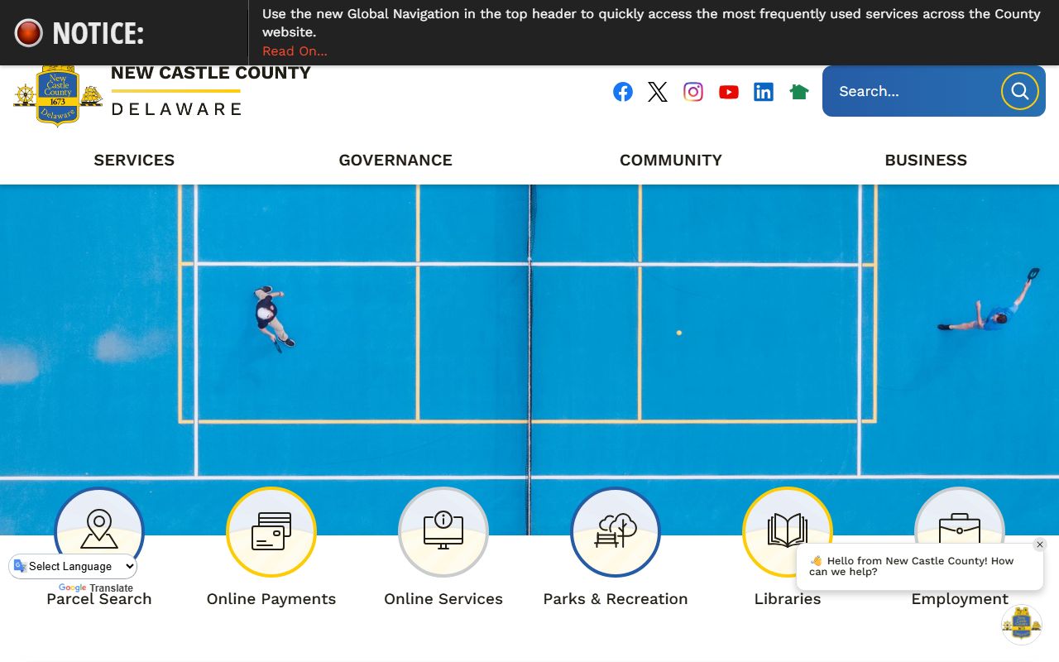Viewport: 1059px width, 662px height.
Task: Click the Online Payments credit card icon
Action: (271, 532)
